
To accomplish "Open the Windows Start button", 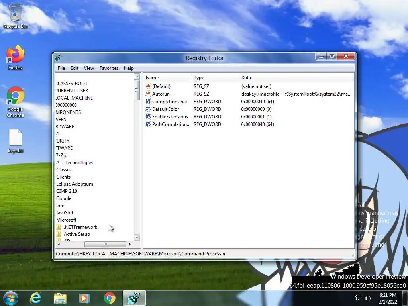I will pyautogui.click(x=11, y=298).
